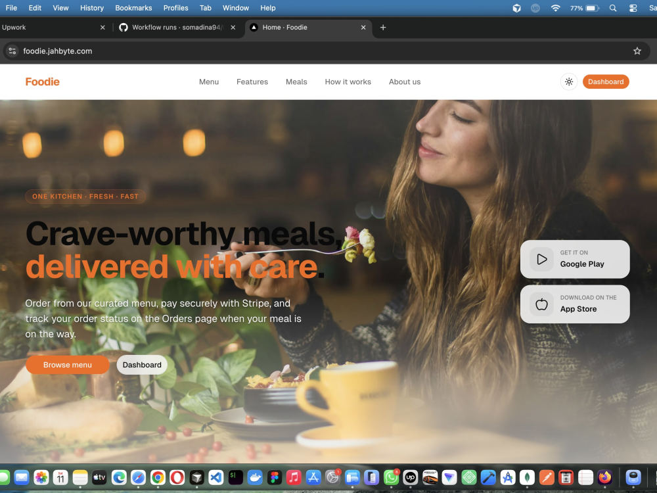This screenshot has width=657, height=493.
Task: Toggle the light/dark theme sun icon
Action: (568, 82)
